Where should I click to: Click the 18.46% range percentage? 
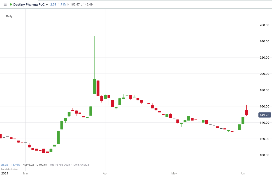(x=16, y=164)
